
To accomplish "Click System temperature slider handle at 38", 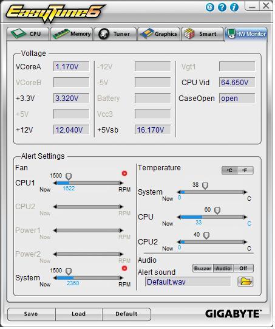I will click(205, 185).
